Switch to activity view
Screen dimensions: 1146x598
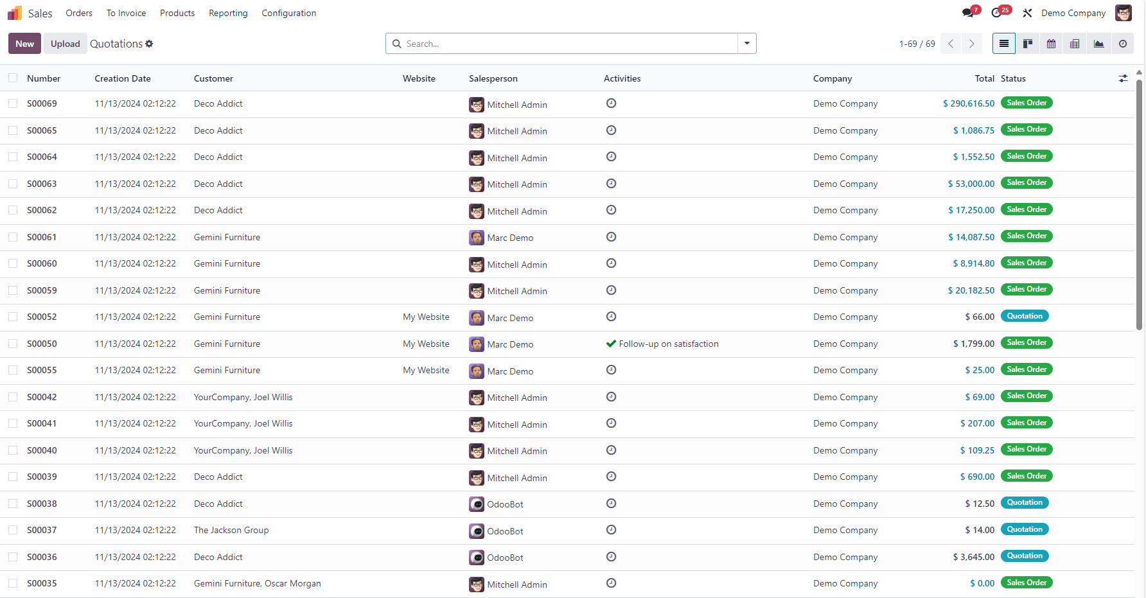click(1123, 44)
